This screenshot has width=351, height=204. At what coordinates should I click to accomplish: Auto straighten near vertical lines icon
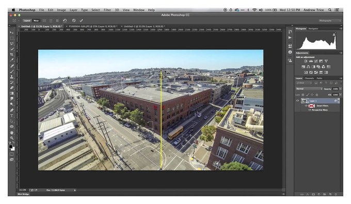(44, 21)
